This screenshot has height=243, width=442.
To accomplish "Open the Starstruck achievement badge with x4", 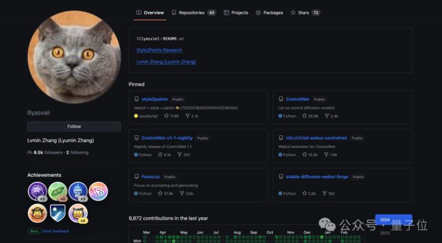I will click(78, 213).
